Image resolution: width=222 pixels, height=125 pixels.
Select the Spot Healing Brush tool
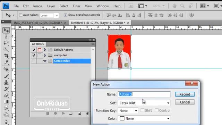click(x=6, y=69)
